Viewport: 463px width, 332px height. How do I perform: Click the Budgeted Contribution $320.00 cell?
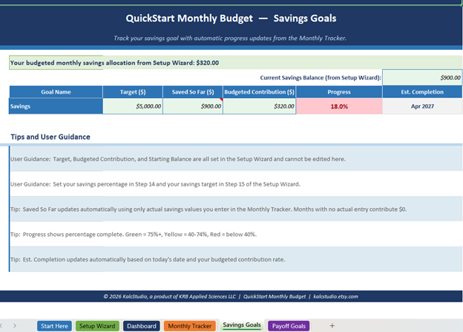(x=259, y=106)
